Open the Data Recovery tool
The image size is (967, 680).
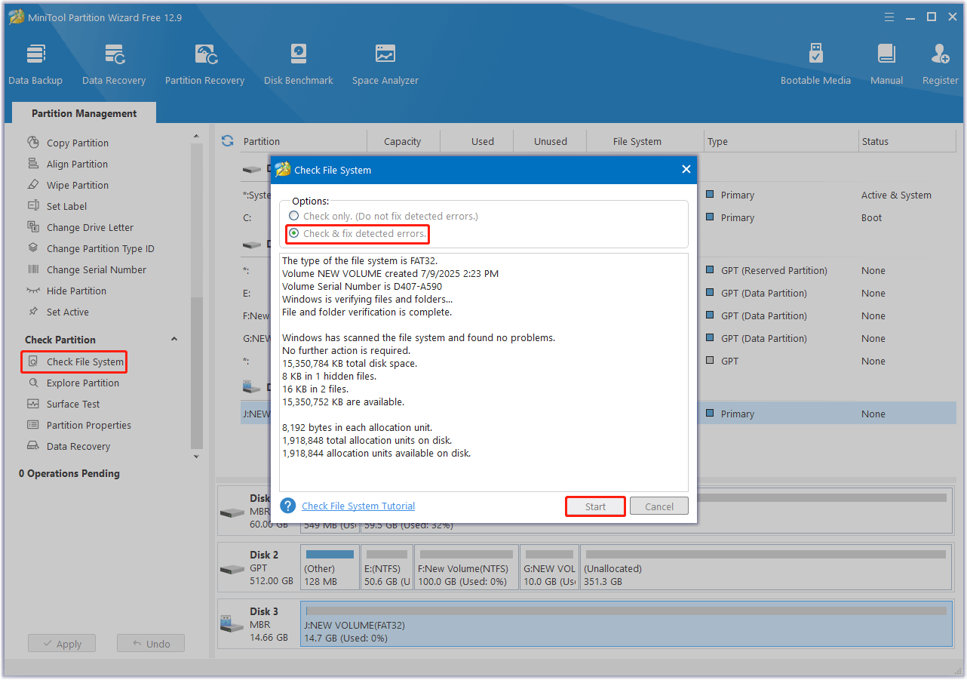[x=114, y=63]
